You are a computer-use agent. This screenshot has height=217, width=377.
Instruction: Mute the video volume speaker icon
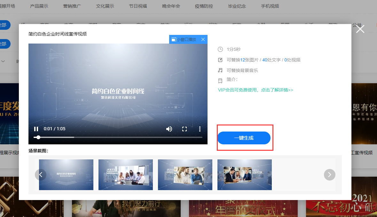point(169,129)
